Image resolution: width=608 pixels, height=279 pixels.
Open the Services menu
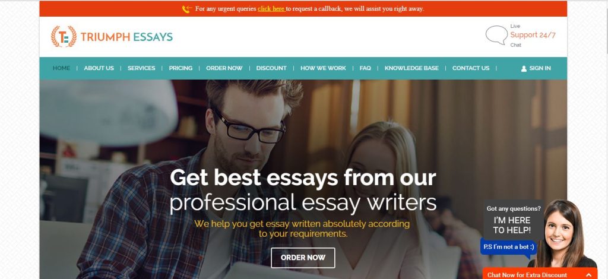(x=141, y=68)
